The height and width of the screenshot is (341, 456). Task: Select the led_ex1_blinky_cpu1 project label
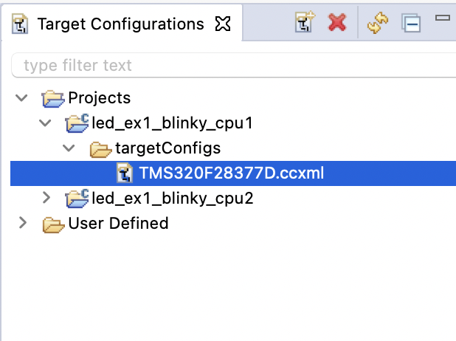pos(172,123)
